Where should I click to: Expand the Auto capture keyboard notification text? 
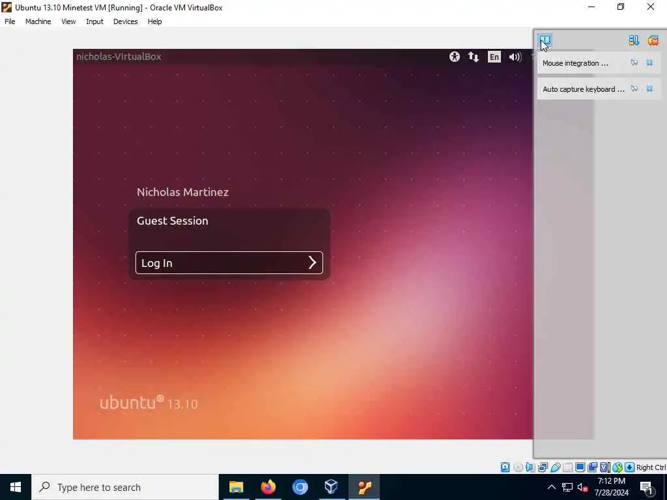(x=583, y=89)
